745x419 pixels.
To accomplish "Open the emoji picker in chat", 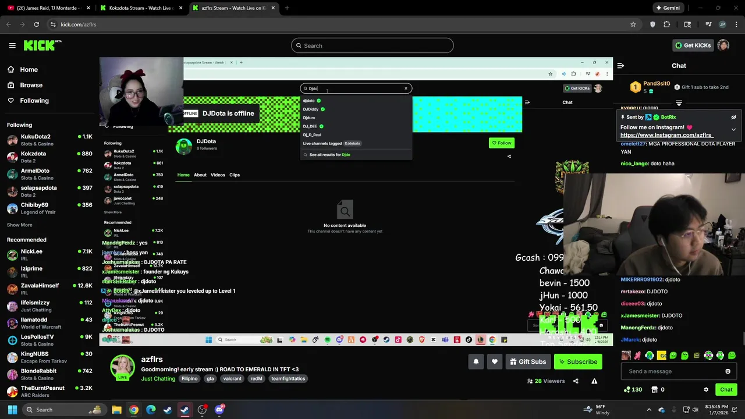I will pyautogui.click(x=728, y=371).
